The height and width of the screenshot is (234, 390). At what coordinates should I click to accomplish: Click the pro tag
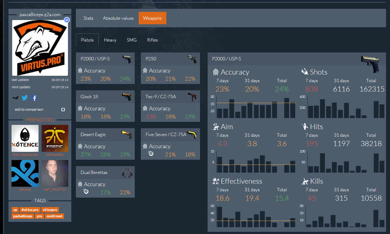pos(40,216)
